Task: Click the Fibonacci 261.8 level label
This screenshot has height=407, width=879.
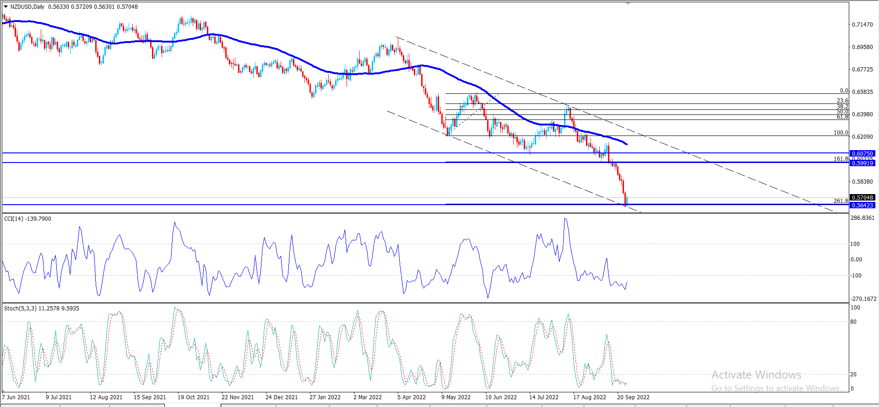Action: click(x=841, y=201)
